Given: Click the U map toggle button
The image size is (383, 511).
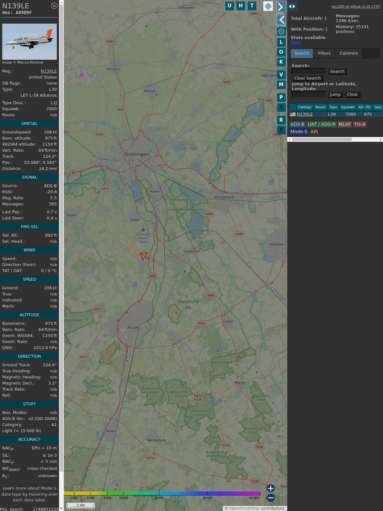Looking at the screenshot, I should click(229, 6).
